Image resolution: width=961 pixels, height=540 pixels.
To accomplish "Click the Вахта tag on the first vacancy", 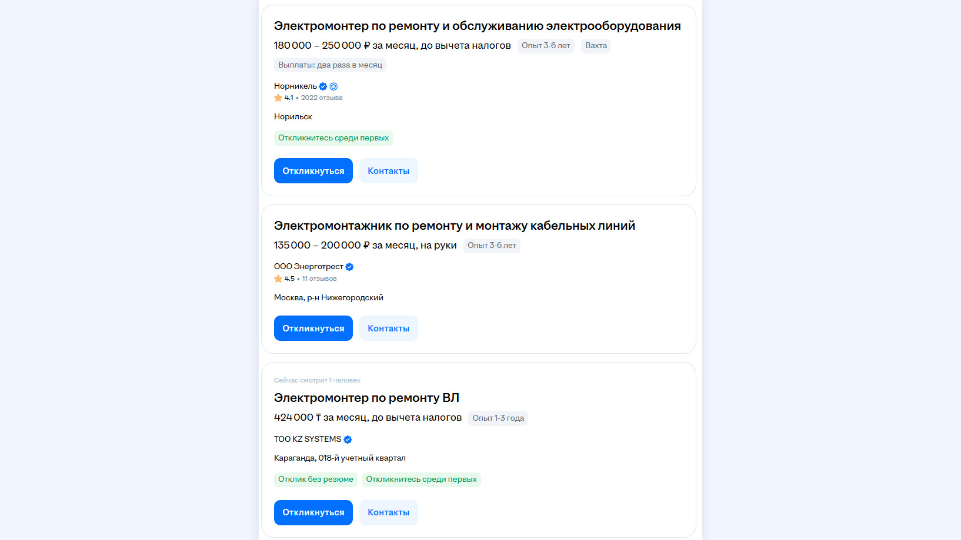I will click(596, 46).
